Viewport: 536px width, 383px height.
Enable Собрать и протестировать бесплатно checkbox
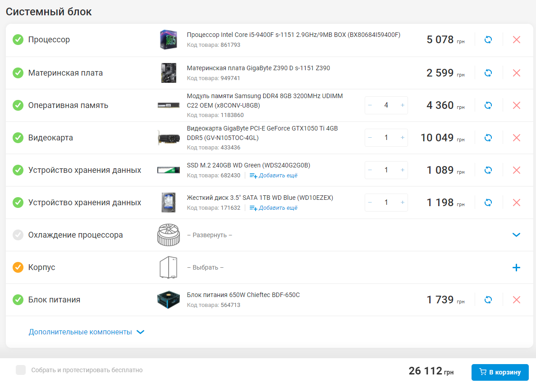pos(21,369)
